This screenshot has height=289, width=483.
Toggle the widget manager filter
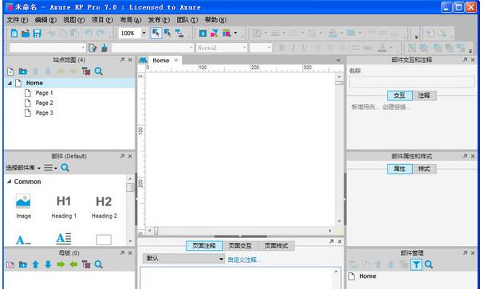416,264
